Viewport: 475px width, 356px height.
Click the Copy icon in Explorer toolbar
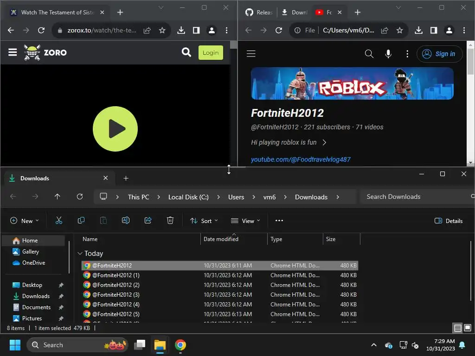(x=81, y=220)
